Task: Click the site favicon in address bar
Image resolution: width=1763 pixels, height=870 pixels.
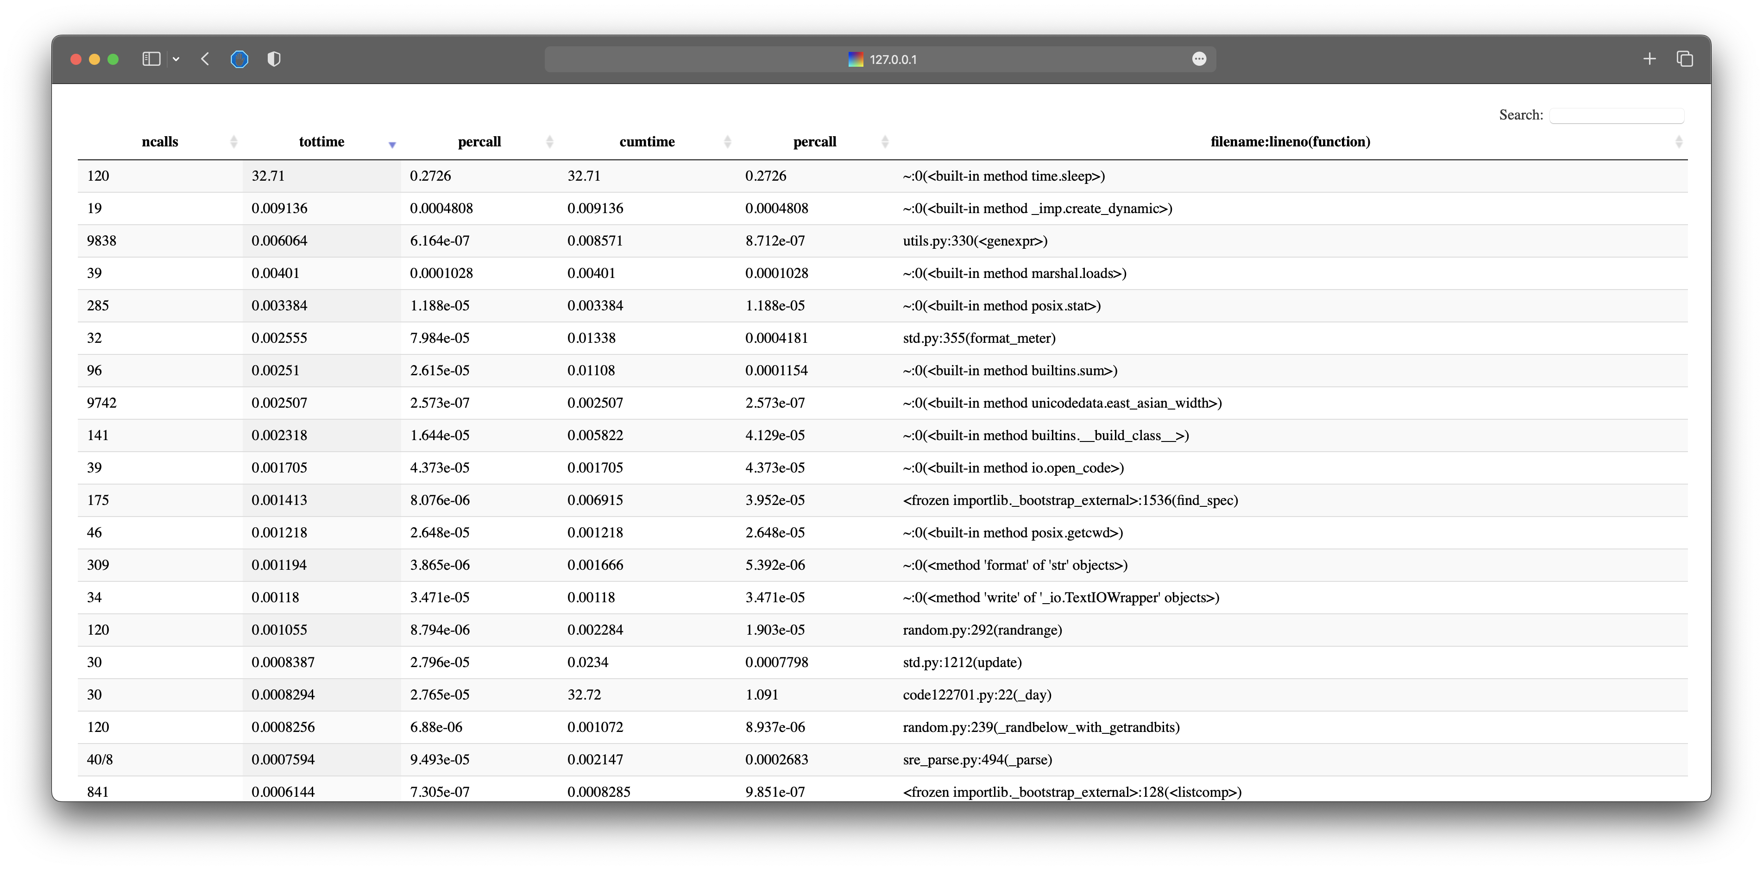Action: click(856, 60)
